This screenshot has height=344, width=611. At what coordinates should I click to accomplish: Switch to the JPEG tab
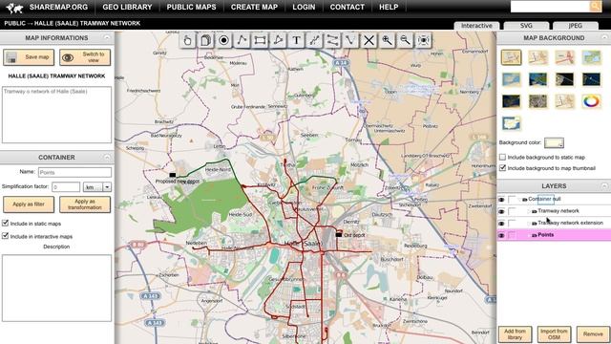tap(576, 26)
